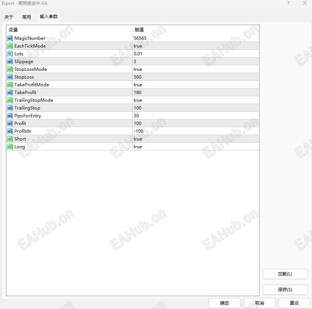Screen dimensions: 312x309
Task: Select the 输入参数 tab
Action: coord(49,17)
